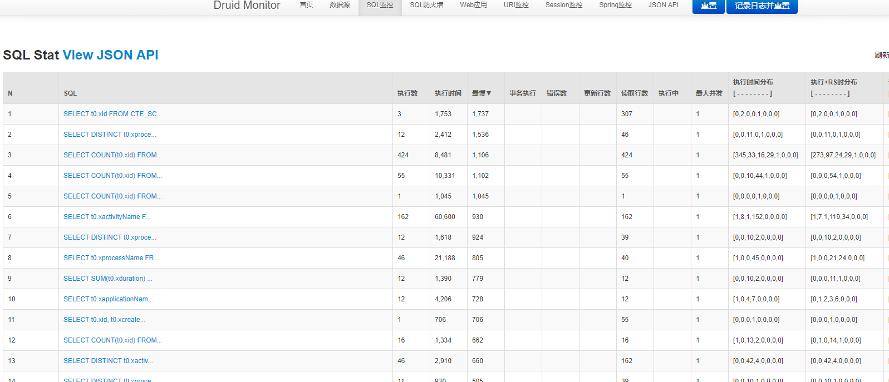Open the 首页 nav tab
The image size is (889, 382).
coord(306,5)
